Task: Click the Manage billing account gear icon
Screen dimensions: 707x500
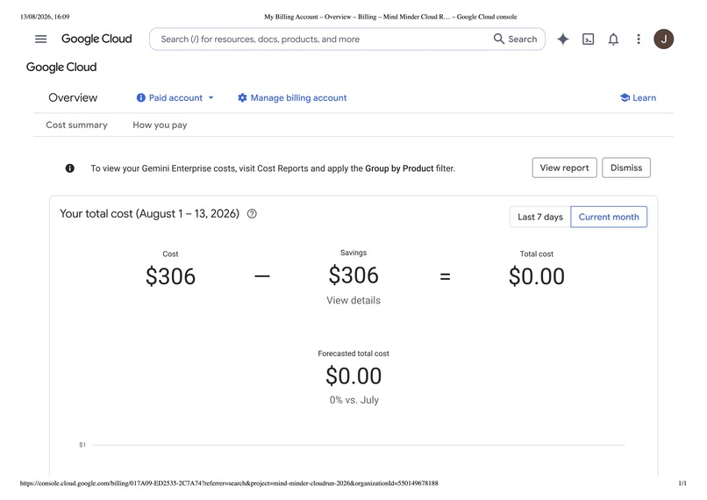Action: pos(243,98)
